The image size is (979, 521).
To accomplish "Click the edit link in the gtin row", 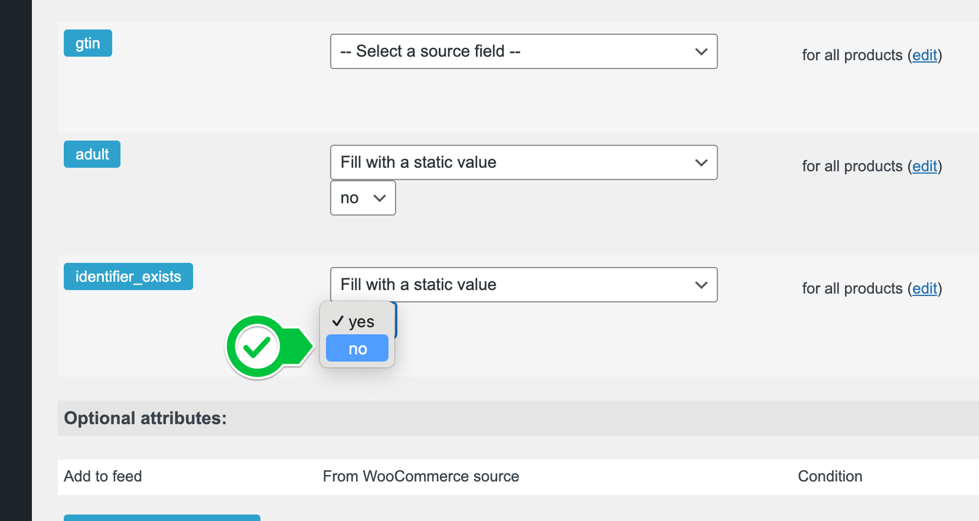I will coord(925,55).
